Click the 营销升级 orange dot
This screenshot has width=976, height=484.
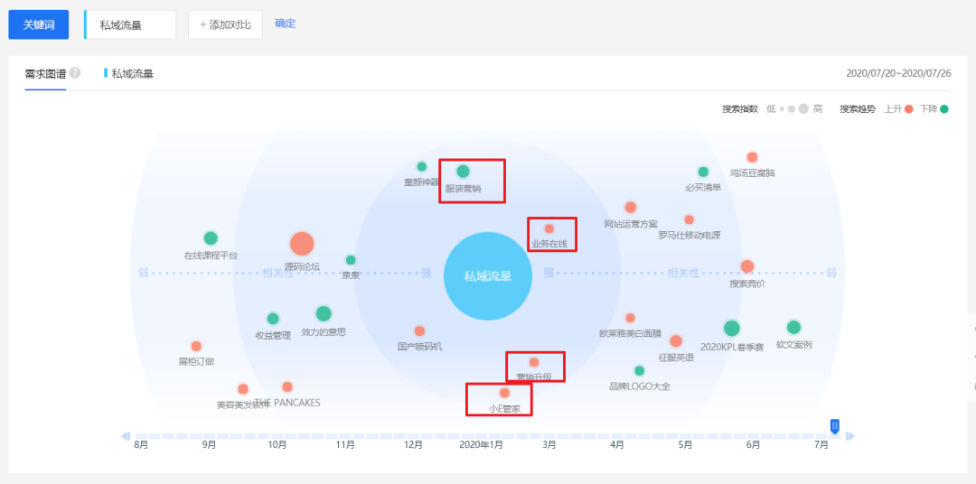(534, 362)
